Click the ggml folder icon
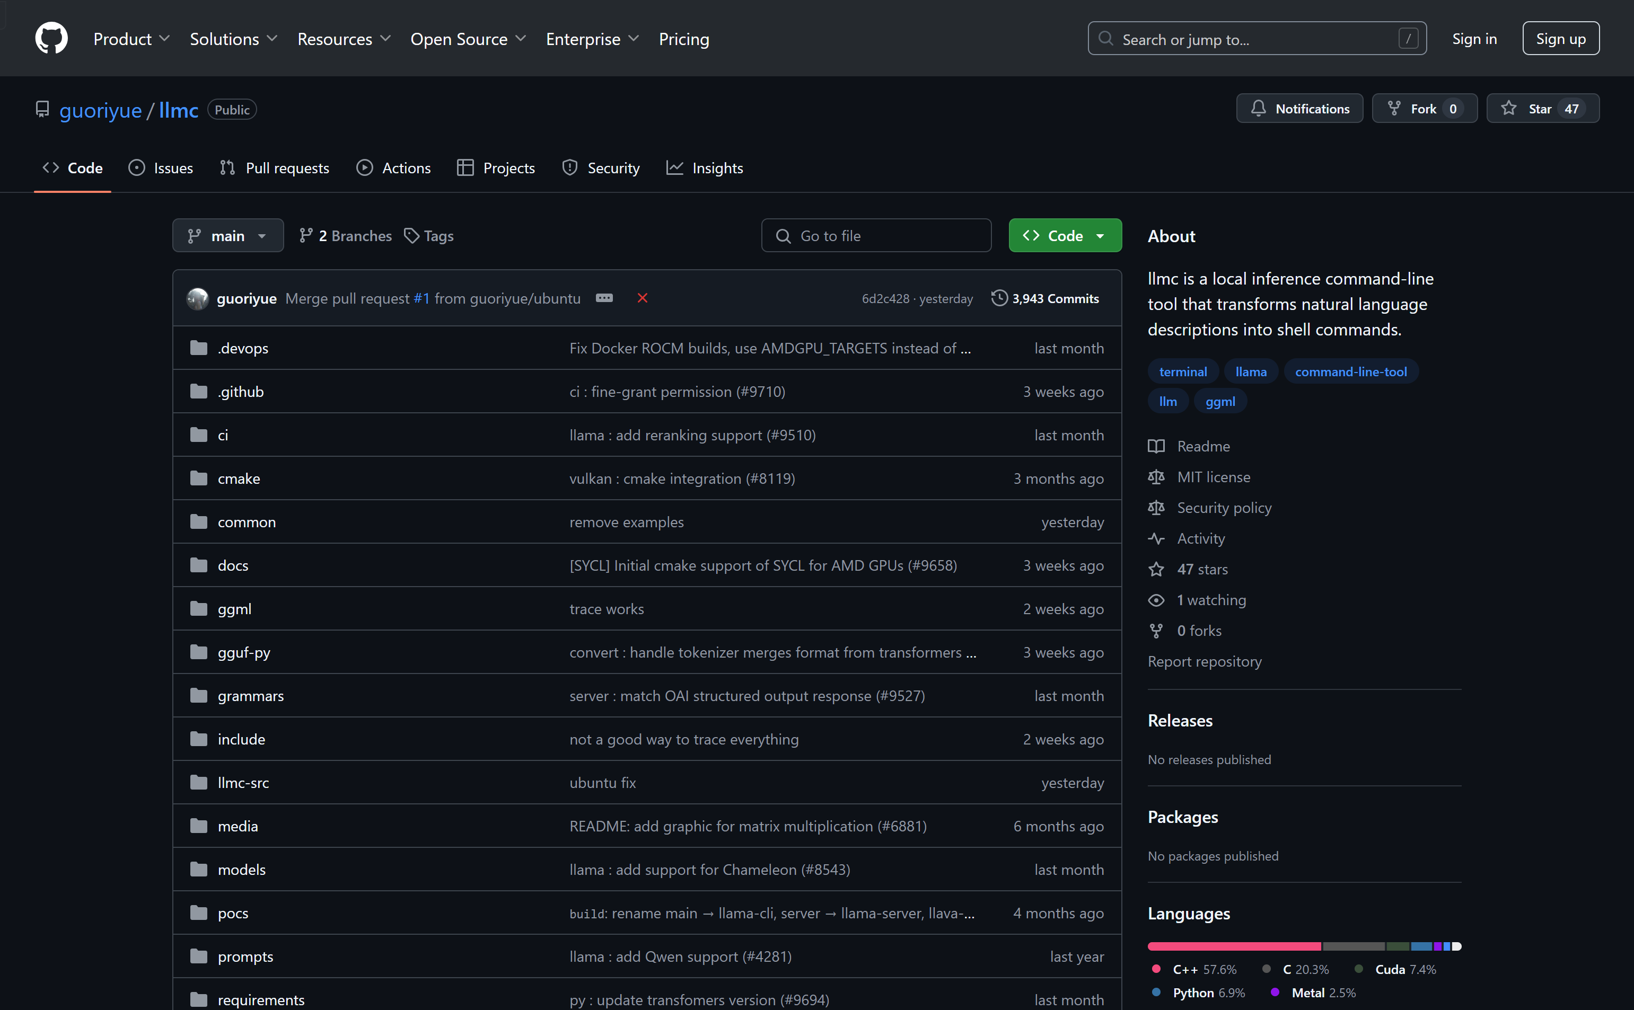This screenshot has width=1634, height=1010. click(x=198, y=608)
